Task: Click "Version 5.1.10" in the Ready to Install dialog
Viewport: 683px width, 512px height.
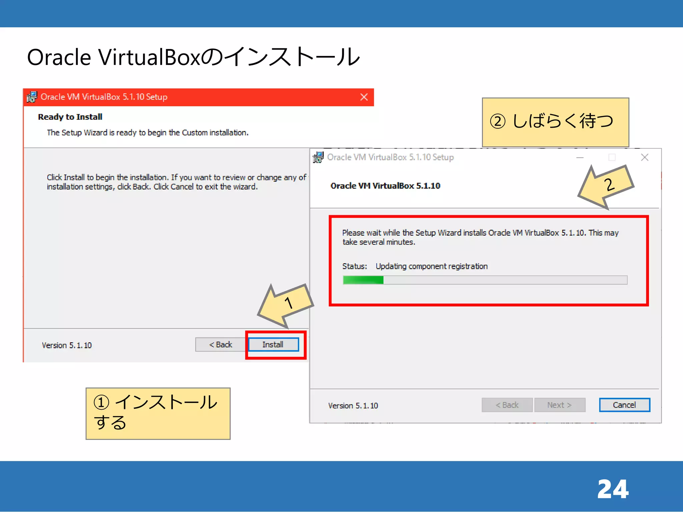Action: [67, 345]
